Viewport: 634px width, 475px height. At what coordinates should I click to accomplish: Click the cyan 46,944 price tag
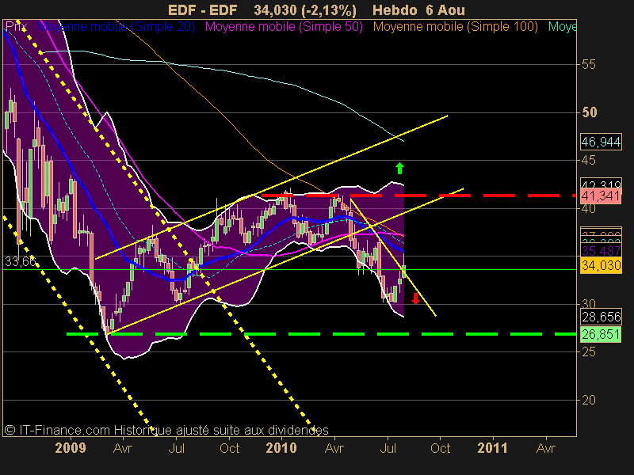(x=601, y=142)
